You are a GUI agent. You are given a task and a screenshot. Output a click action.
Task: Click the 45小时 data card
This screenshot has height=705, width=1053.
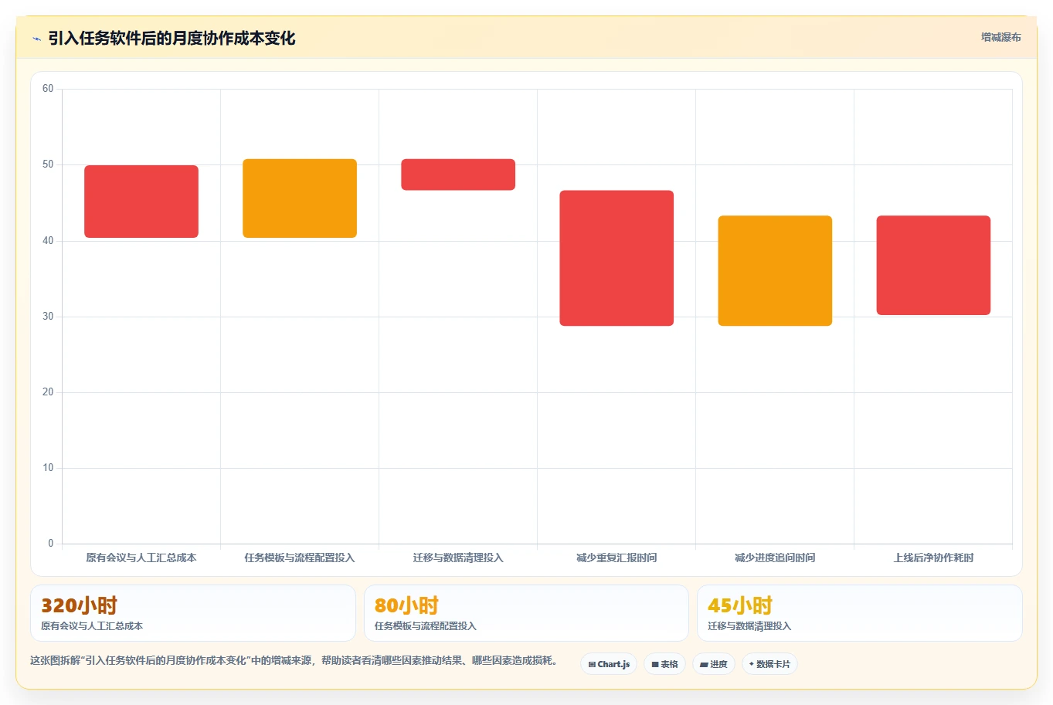pos(860,613)
